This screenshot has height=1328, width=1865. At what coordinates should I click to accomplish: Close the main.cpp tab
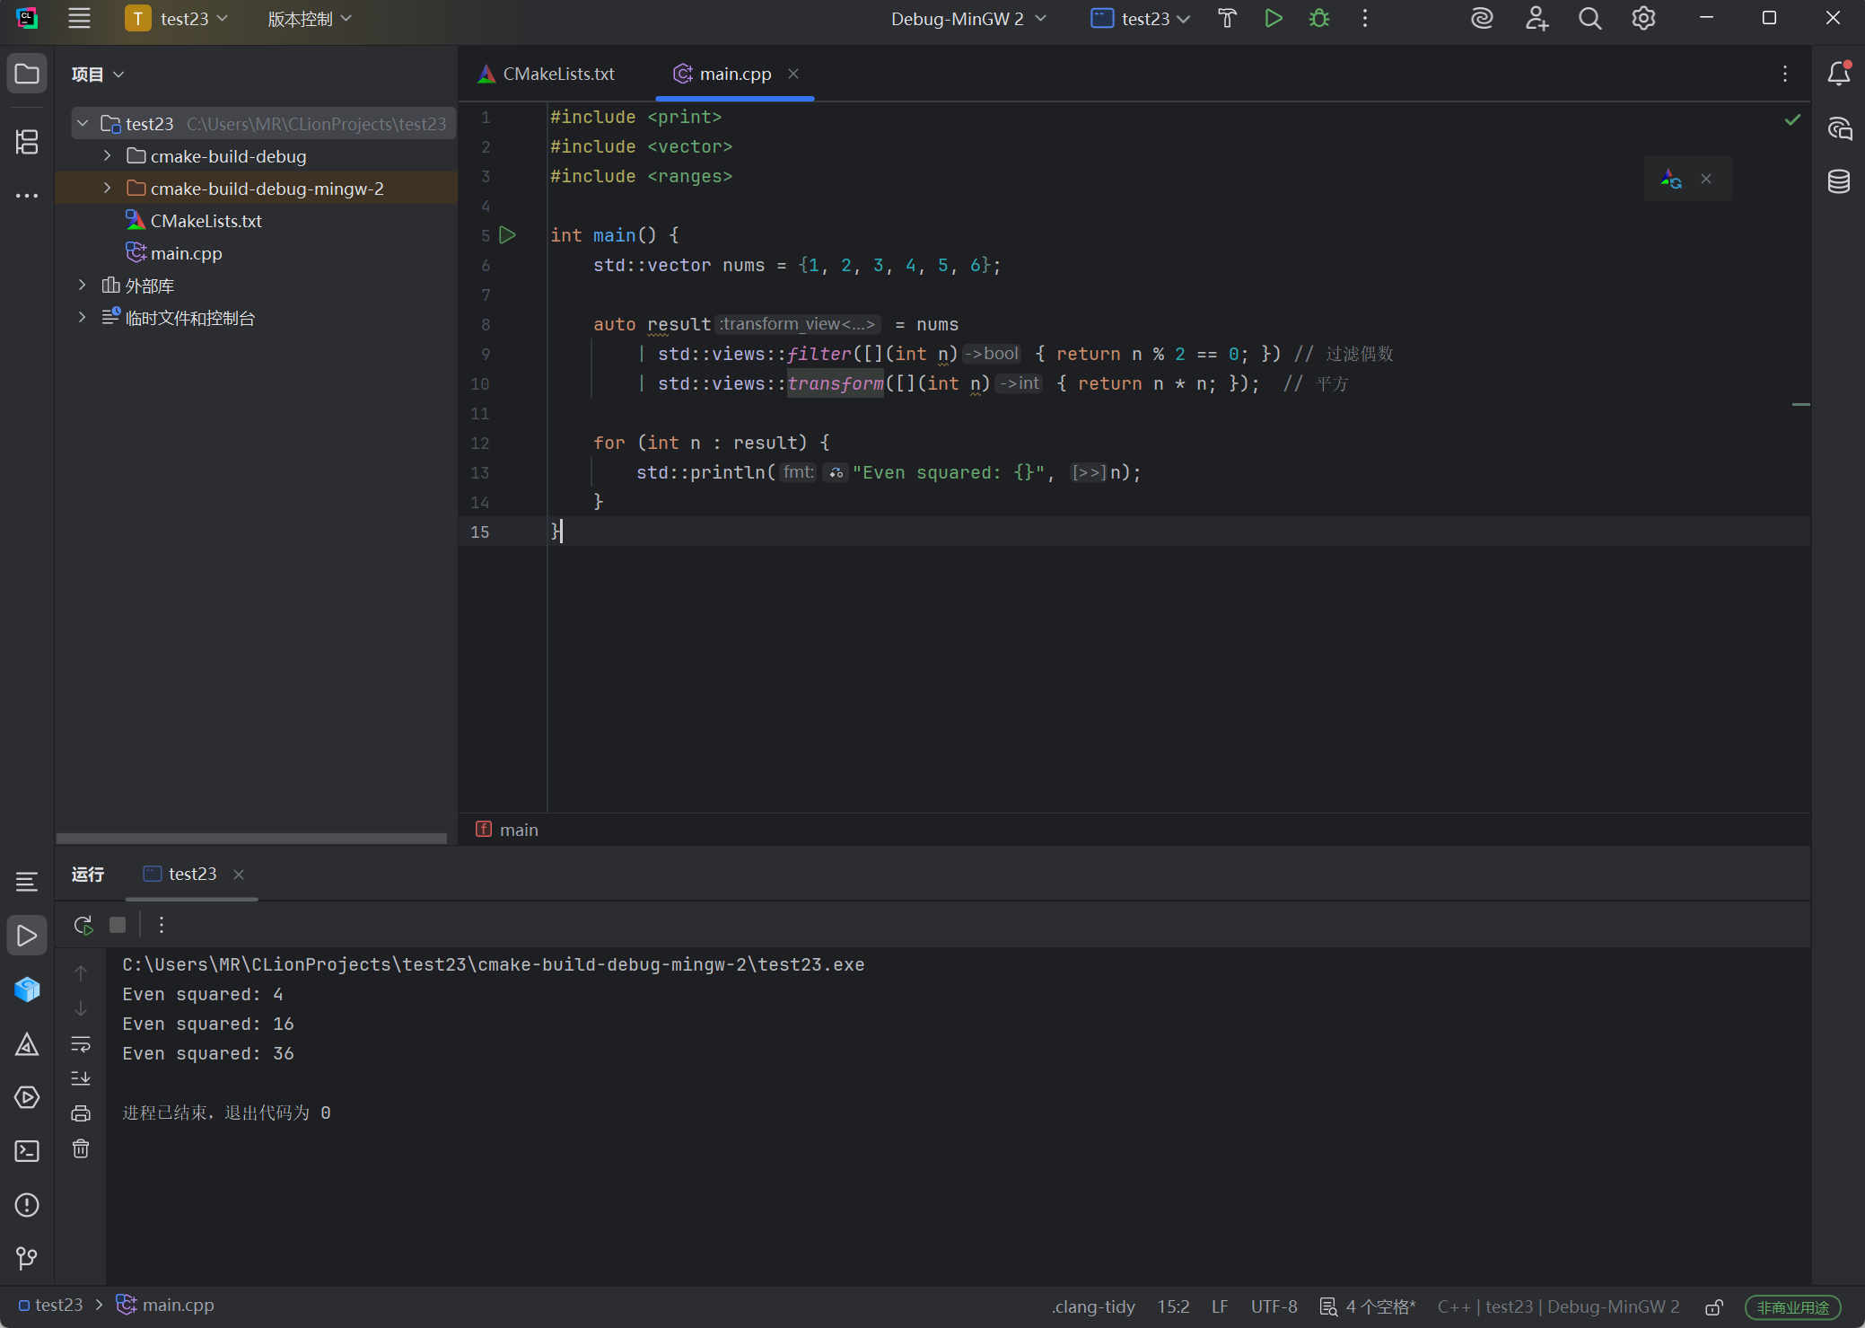coord(793,74)
